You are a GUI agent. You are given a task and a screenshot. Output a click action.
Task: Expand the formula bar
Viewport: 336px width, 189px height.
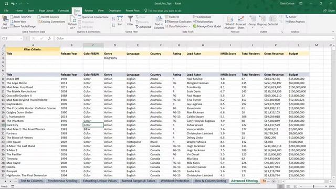click(333, 38)
